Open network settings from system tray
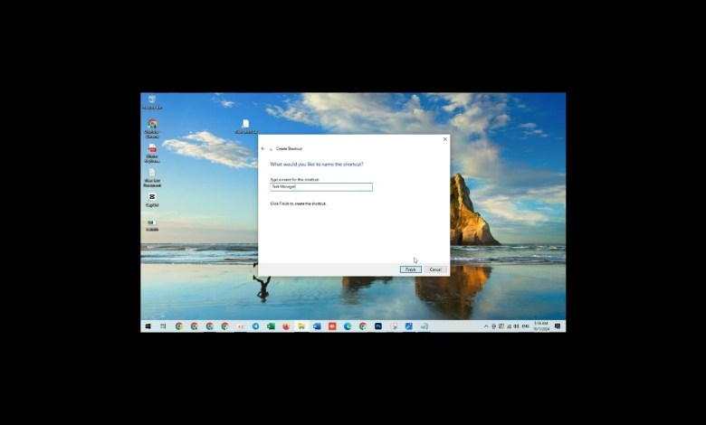This screenshot has width=706, height=425. (509, 326)
